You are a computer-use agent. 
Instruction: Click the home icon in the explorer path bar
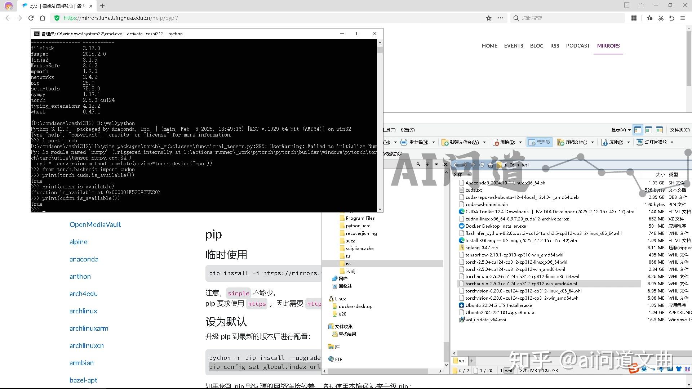(491, 165)
